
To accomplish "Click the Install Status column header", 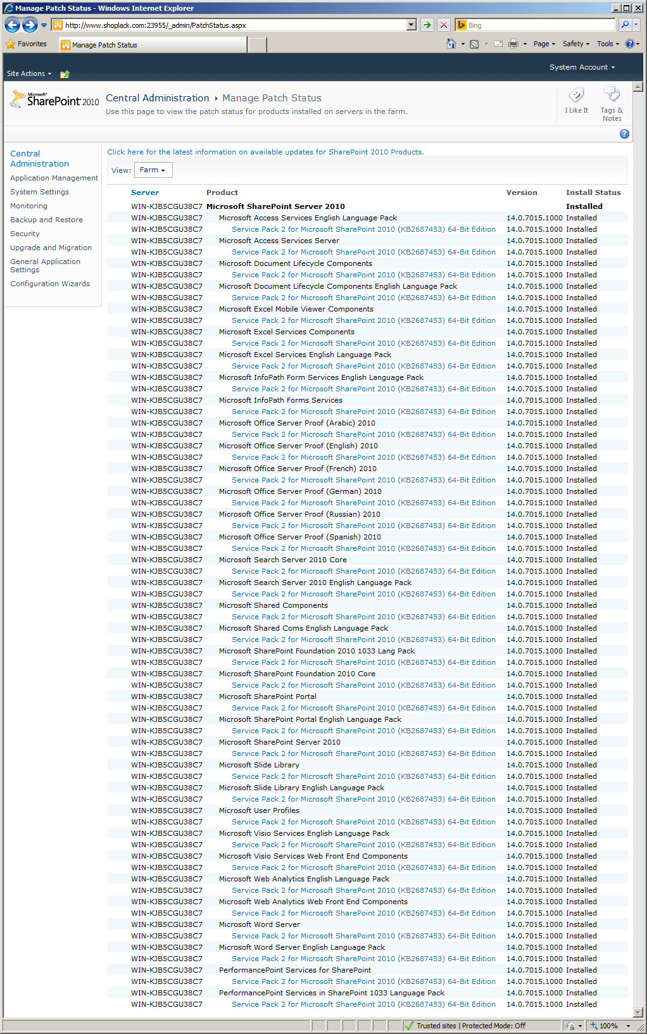I will [x=593, y=192].
